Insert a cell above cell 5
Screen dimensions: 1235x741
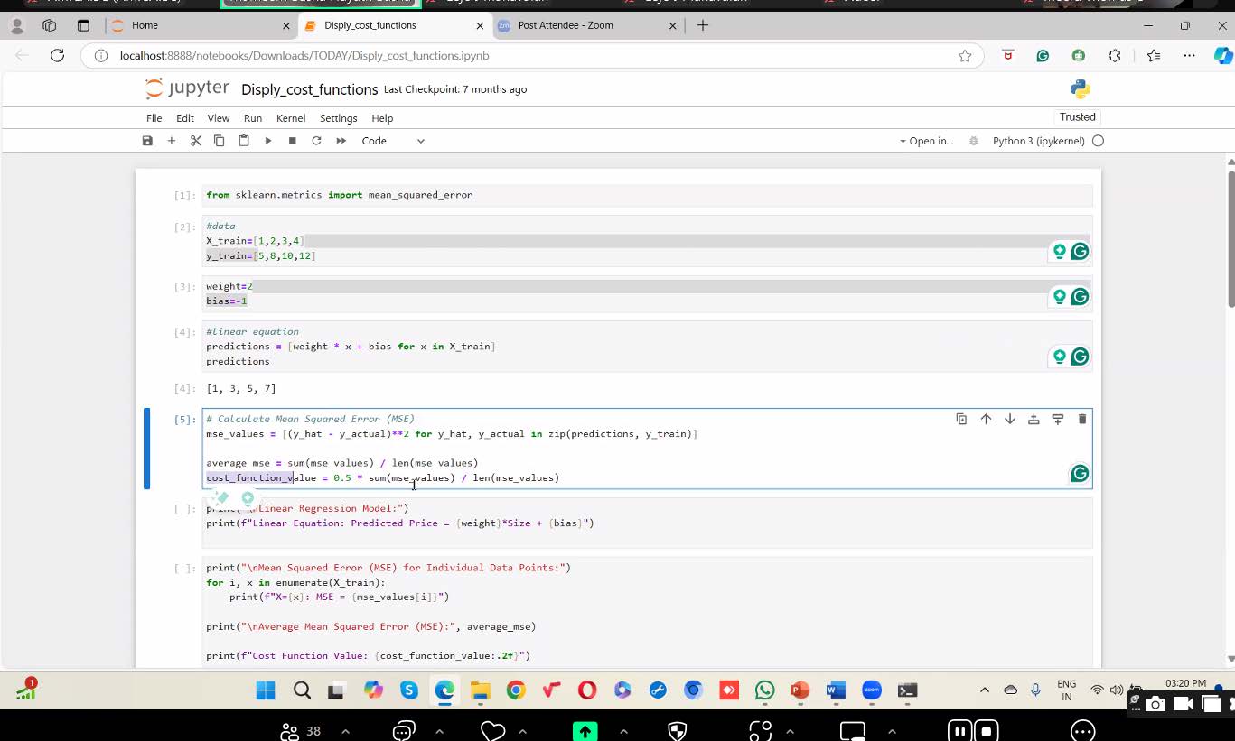(1034, 419)
